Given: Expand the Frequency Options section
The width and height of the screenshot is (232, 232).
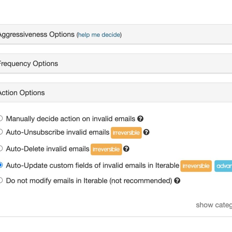Looking at the screenshot, I should [28, 63].
